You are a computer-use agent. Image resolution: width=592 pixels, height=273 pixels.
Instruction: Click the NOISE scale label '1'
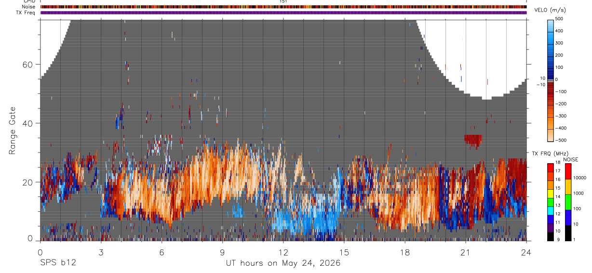tap(574, 239)
